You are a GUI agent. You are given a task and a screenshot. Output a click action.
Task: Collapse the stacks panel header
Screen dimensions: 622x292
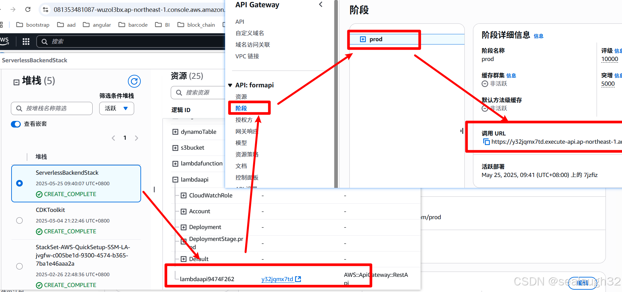click(x=16, y=82)
